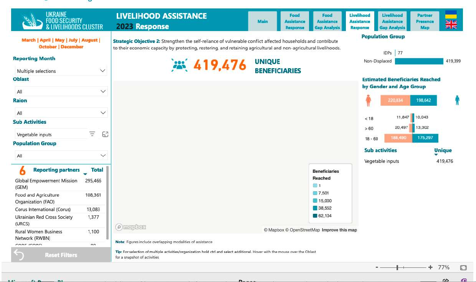Click the darkest legend swatch labeled 62,104
Screen dimensions: 476x282
pyautogui.click(x=315, y=216)
